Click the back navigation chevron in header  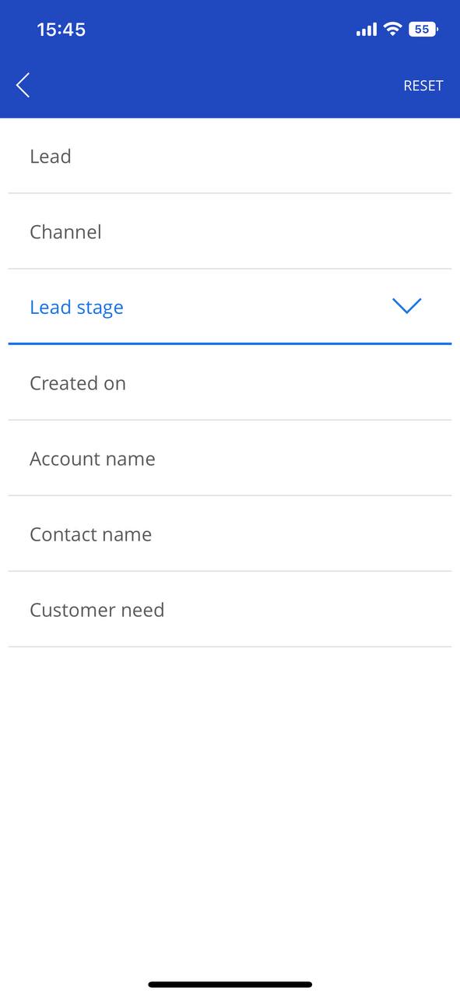[x=22, y=85]
